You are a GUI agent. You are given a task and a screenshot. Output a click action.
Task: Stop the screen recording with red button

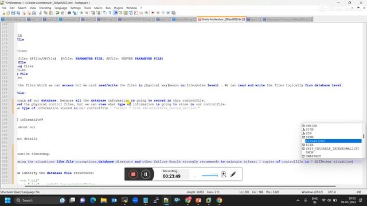pyautogui.click(x=133, y=174)
